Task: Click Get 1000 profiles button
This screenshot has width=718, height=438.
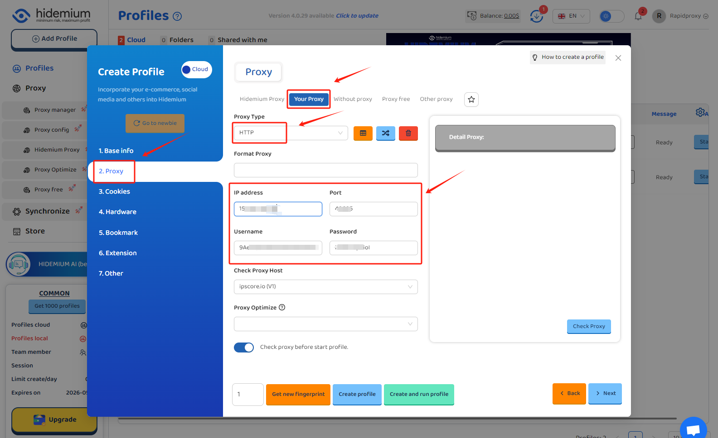Action: point(57,306)
